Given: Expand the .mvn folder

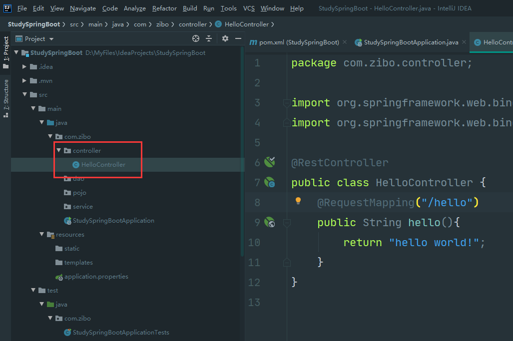Looking at the screenshot, I should tap(24, 80).
